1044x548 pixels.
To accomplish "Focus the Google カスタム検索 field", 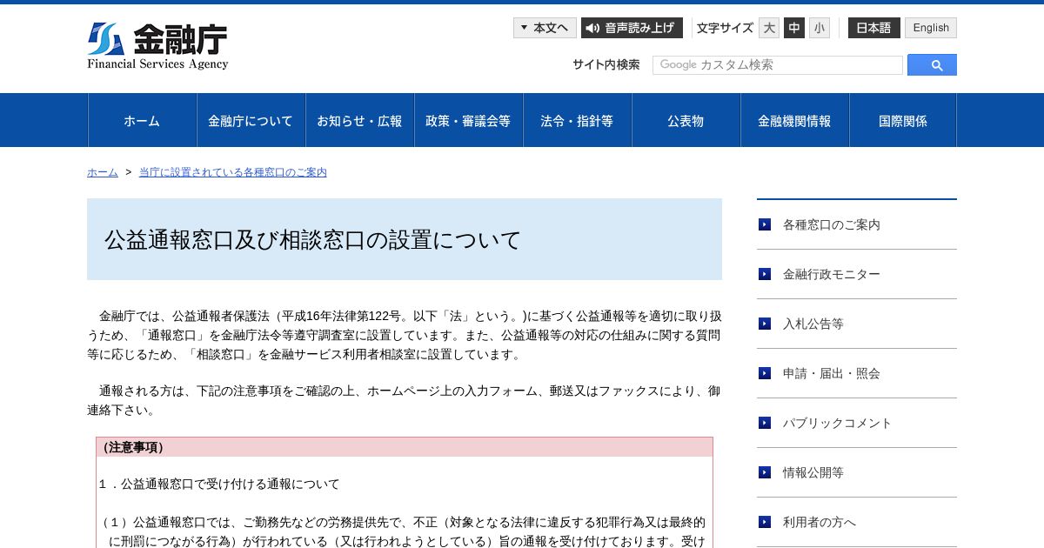I will pos(778,65).
